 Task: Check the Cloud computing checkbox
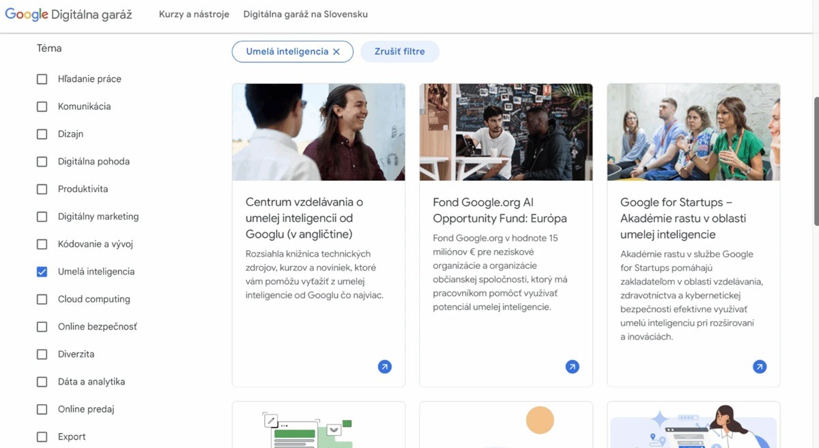pyautogui.click(x=42, y=299)
